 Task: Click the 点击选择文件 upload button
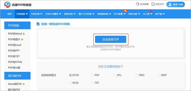[x=111, y=39]
